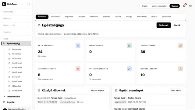Click the Naptár button beside Páciensek button
The image size is (195, 110).
point(177,25)
